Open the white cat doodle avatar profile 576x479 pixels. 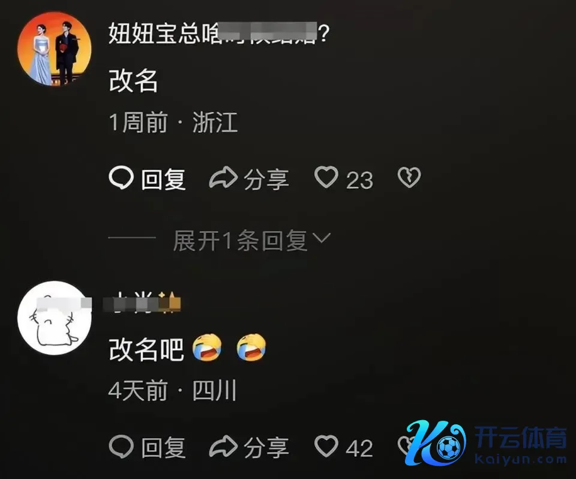point(55,318)
